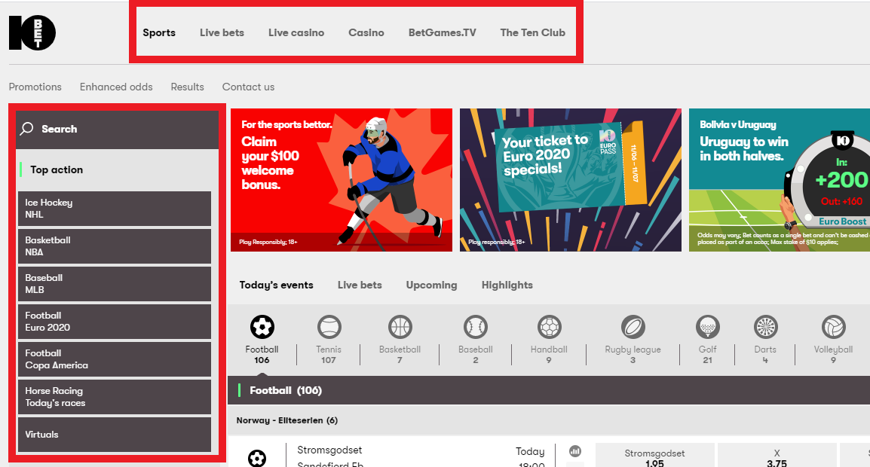Bet on Stromsgodset at 1.95
Image resolution: width=870 pixels, height=467 pixels.
[x=654, y=456]
